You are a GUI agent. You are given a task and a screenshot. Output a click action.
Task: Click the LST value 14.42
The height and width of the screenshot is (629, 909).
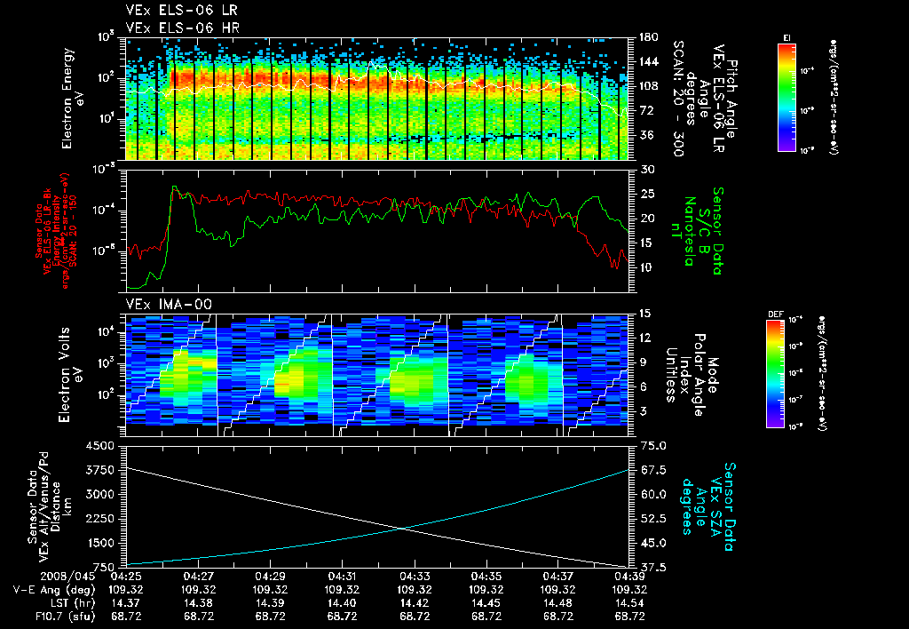tap(415, 603)
